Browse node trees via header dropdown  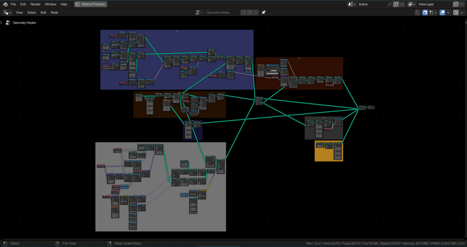199,13
